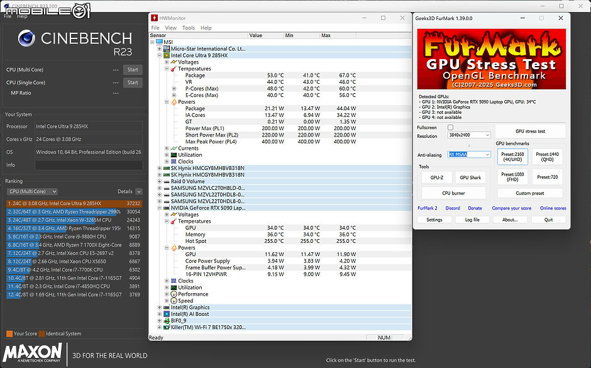
Task: Collapse the Intel Core Ultra 9 285HX node
Action: coord(160,55)
